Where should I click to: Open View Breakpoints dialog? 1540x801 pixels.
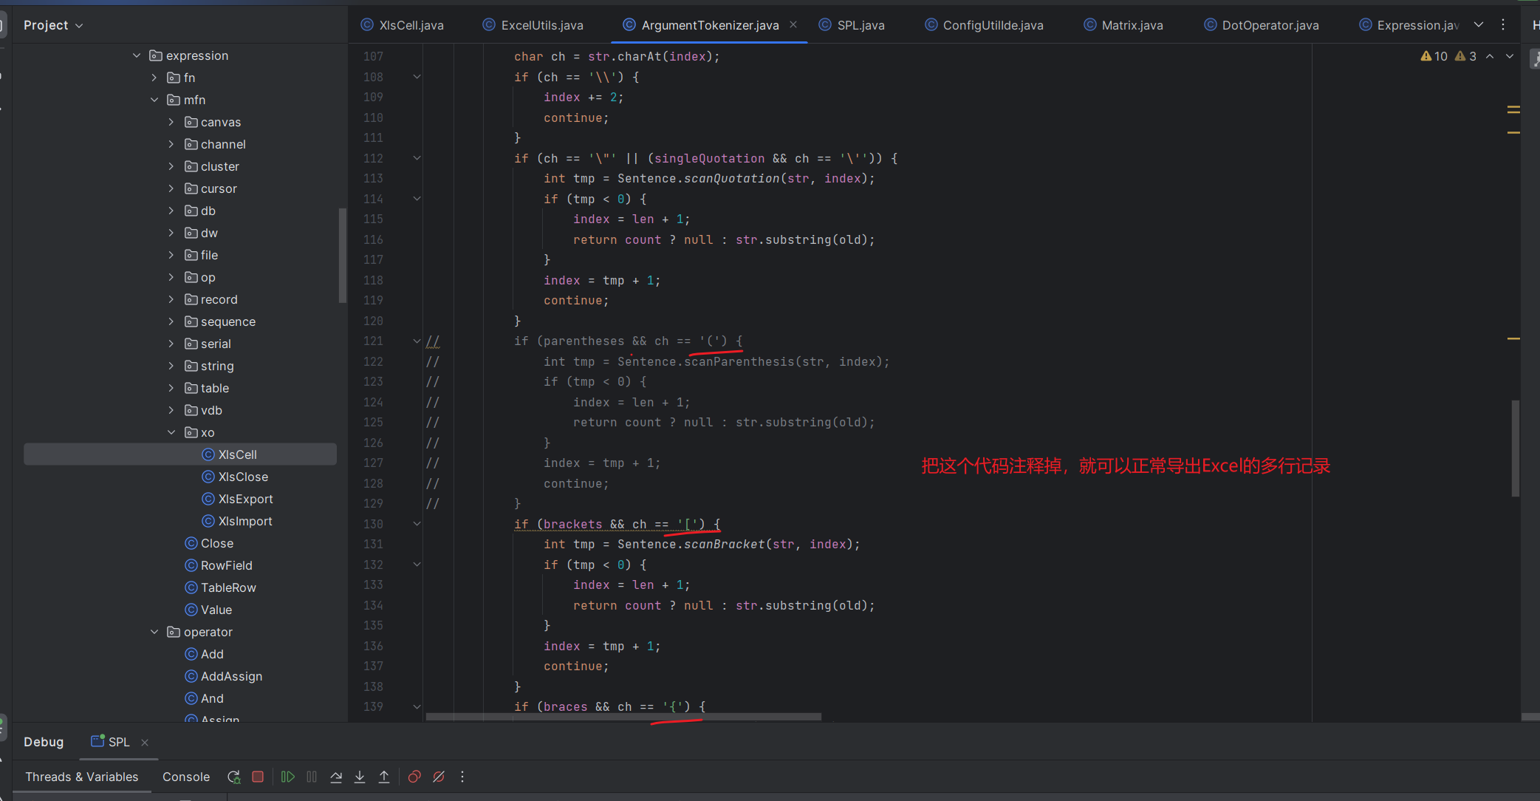(x=414, y=777)
